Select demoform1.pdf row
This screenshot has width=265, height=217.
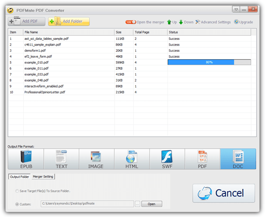tap(129, 50)
